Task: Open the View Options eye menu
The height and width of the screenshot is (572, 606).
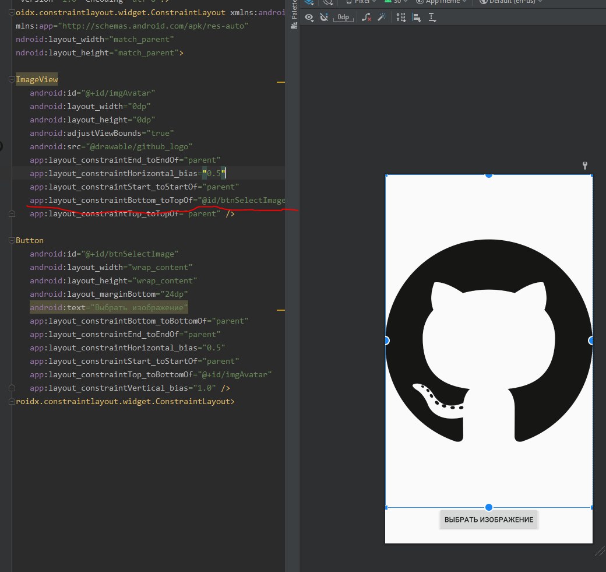Action: point(309,17)
